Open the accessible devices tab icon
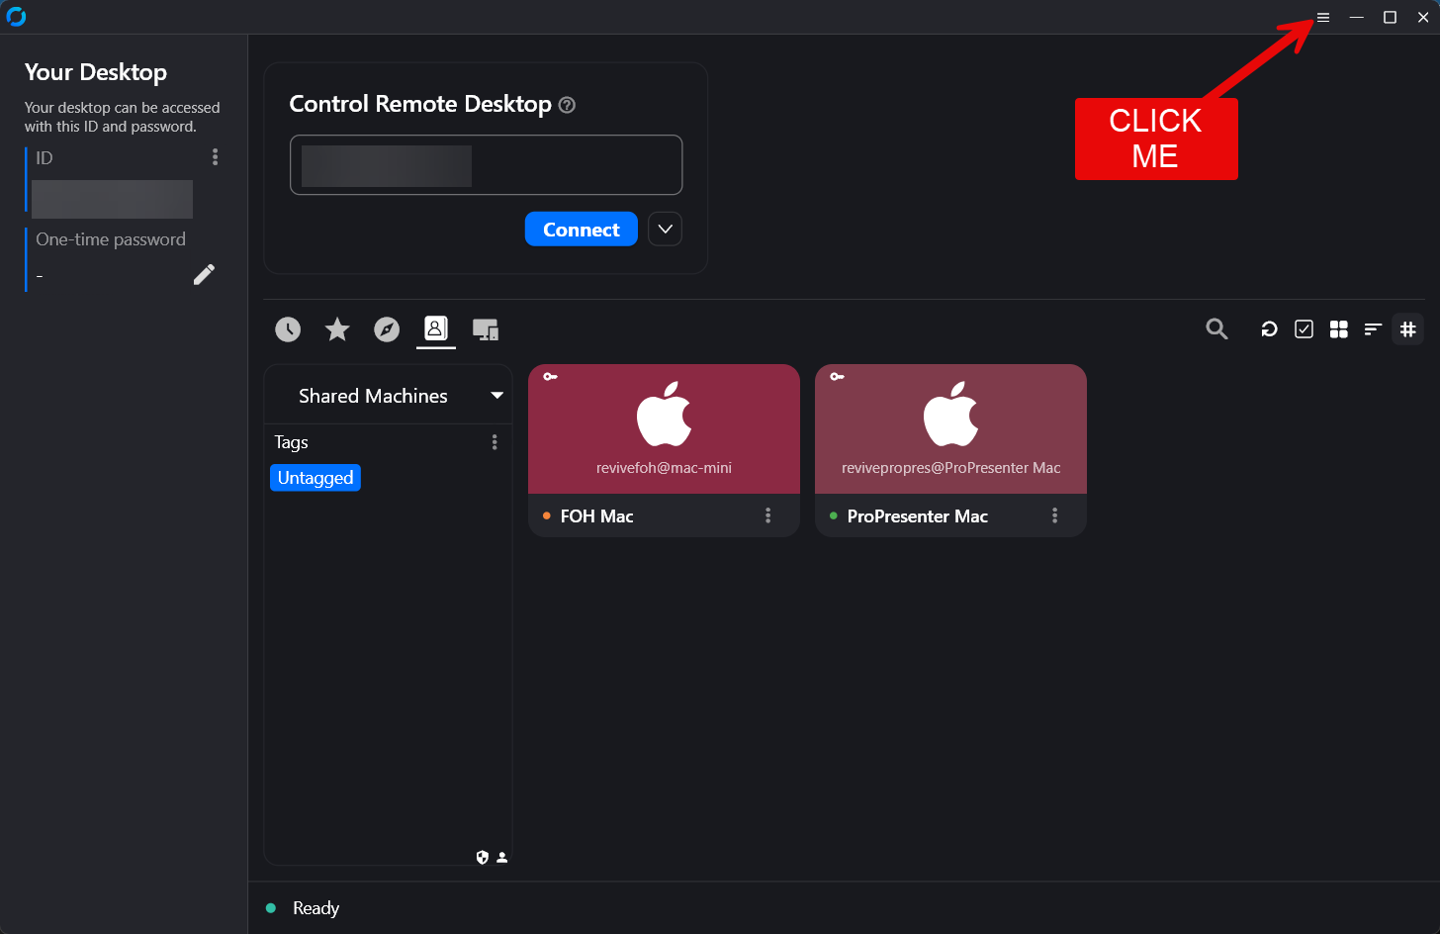Image resolution: width=1440 pixels, height=934 pixels. pos(485,329)
